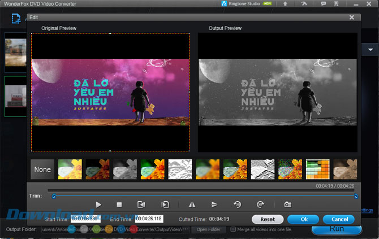The height and width of the screenshot is (239, 379).
Task: Rotate video 90 degrees clockwise
Action: pyautogui.click(x=260, y=205)
